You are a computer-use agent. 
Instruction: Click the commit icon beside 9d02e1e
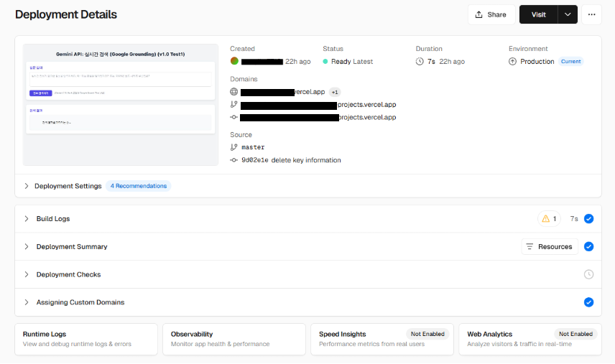(x=233, y=160)
